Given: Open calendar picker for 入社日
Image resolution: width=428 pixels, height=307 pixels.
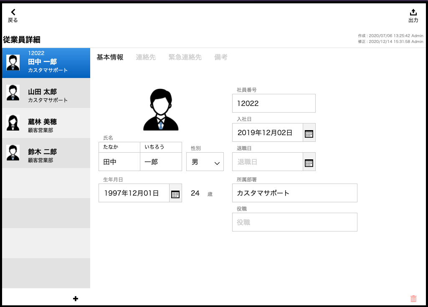Looking at the screenshot, I should coord(309,133).
